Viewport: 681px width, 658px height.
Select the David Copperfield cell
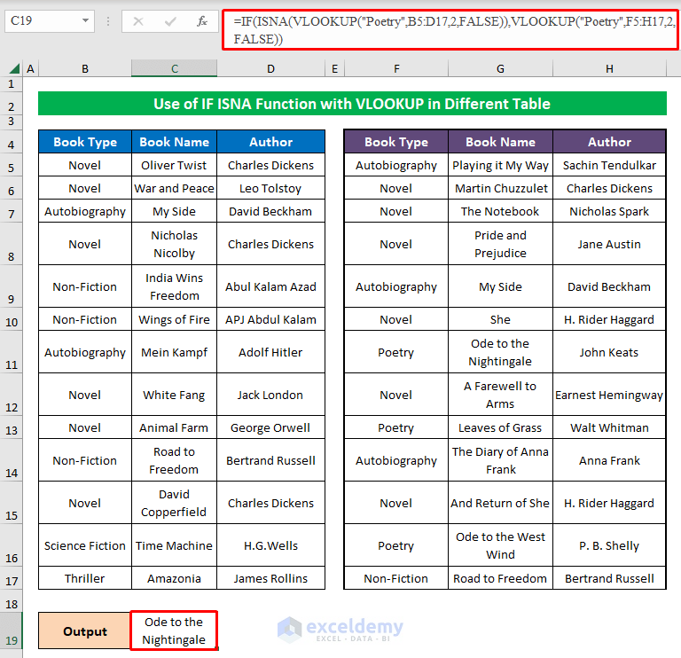(x=174, y=503)
